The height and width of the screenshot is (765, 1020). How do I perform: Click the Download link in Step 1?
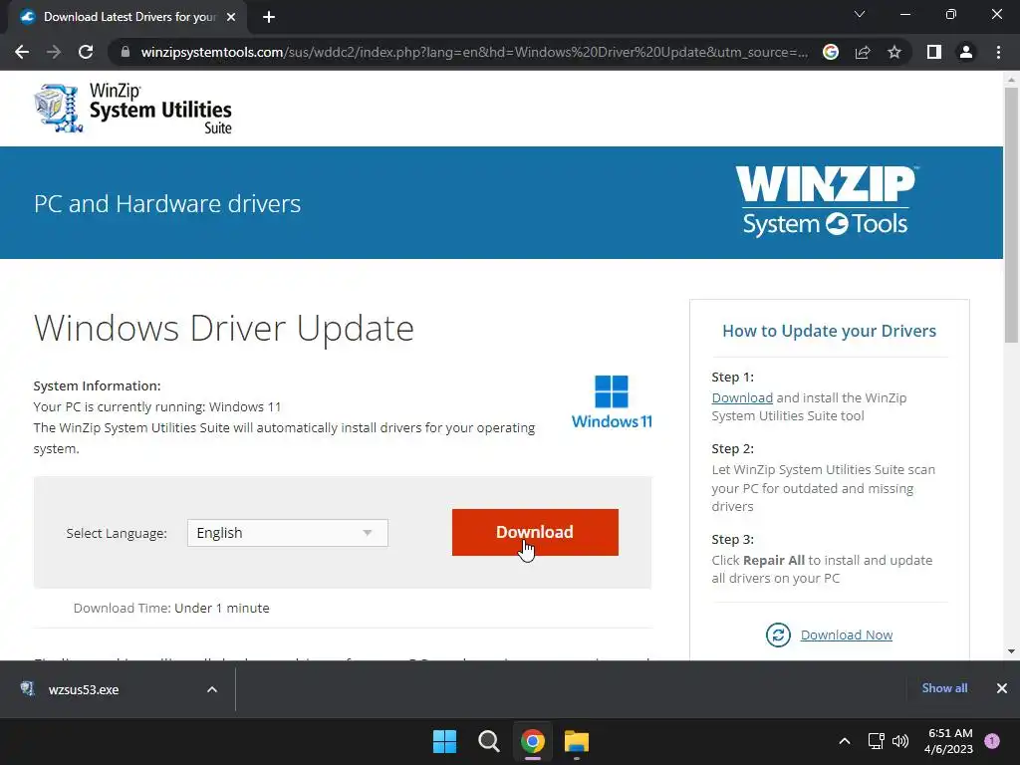tap(741, 397)
